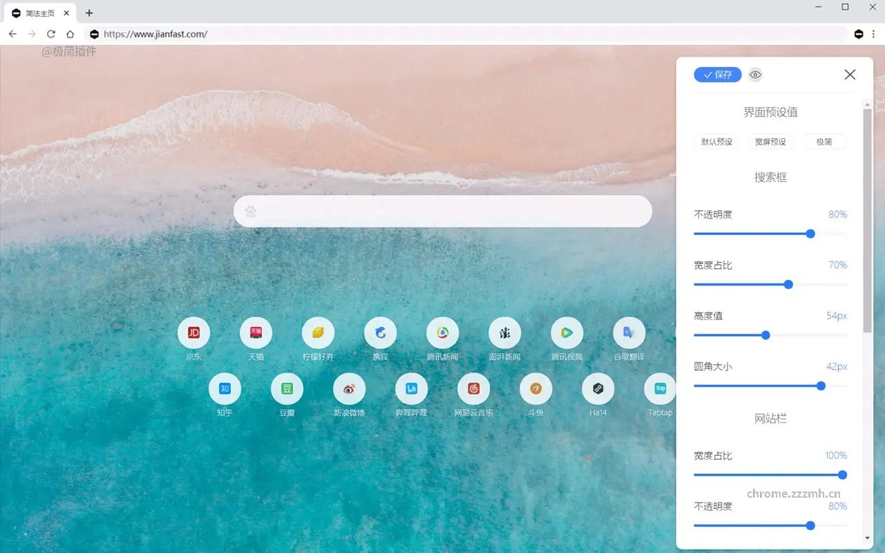Click the 保存 save button
Image resolution: width=885 pixels, height=553 pixels.
[x=718, y=75]
